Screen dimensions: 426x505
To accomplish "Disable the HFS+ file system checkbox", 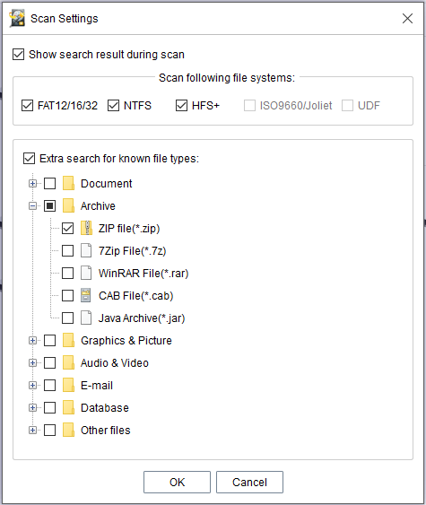I will click(x=181, y=105).
